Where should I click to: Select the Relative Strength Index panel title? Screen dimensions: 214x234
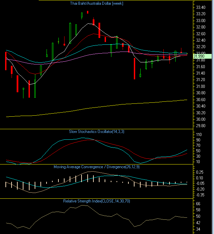pos(96,201)
